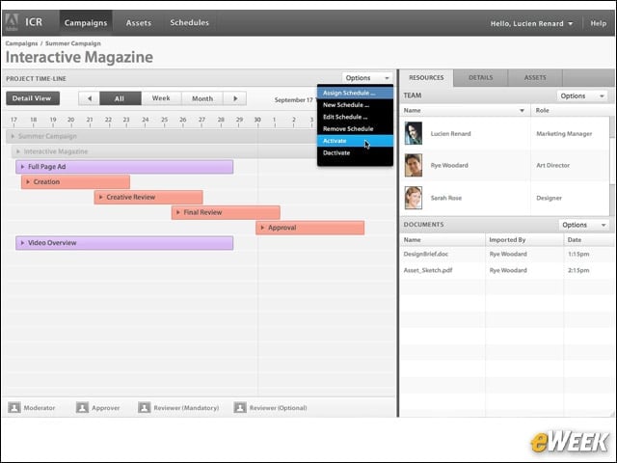The height and width of the screenshot is (463, 617).
Task: Select the Creative Review bar
Action: (148, 197)
